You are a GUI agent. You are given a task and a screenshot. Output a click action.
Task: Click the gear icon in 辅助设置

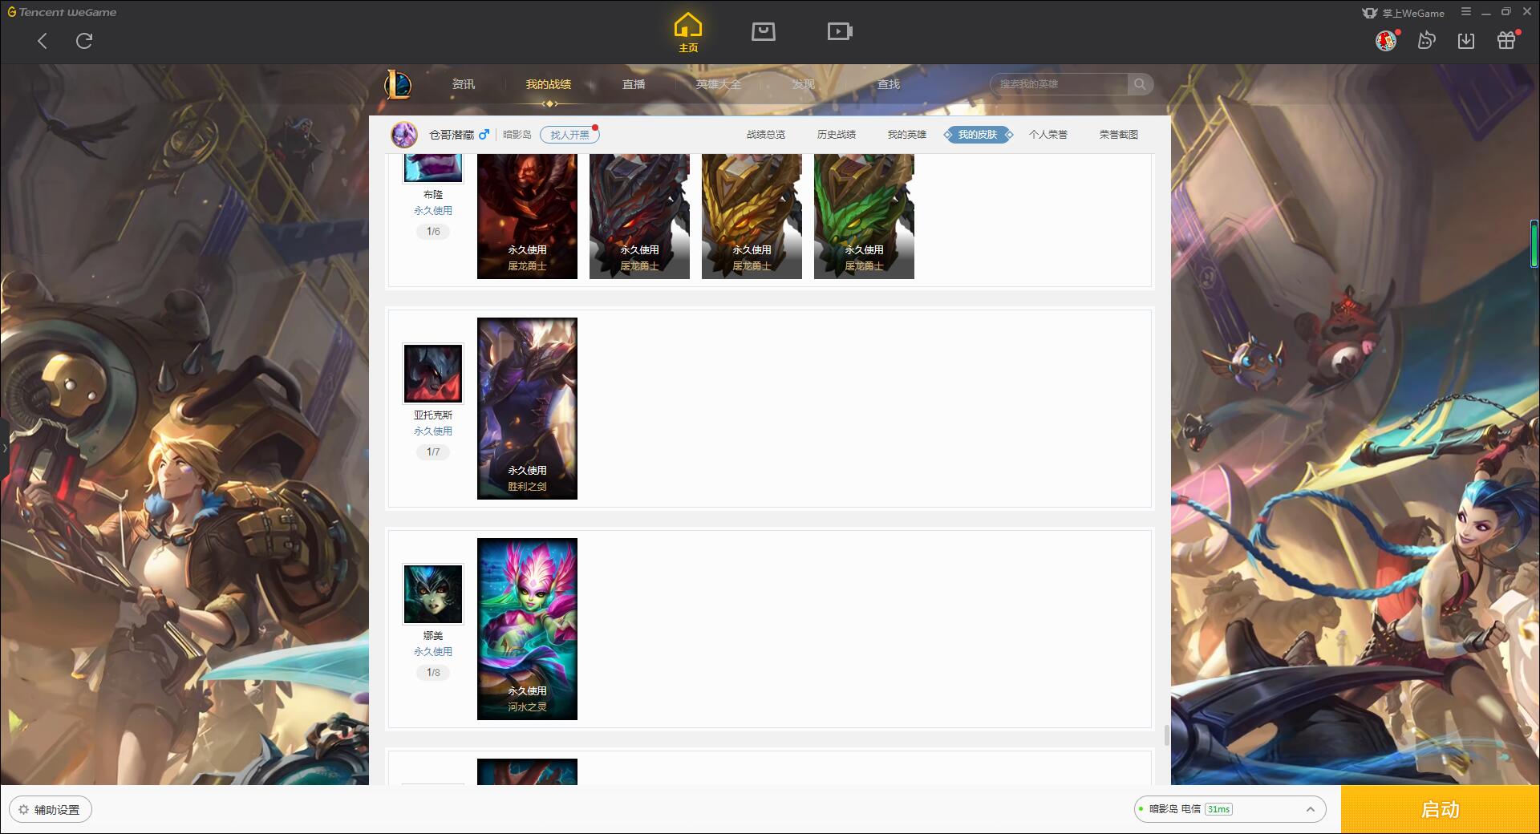[x=23, y=809]
